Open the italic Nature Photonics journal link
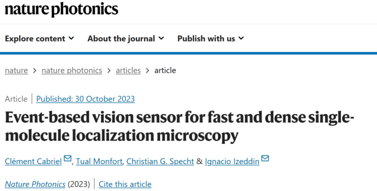The image size is (377, 191). (35, 184)
